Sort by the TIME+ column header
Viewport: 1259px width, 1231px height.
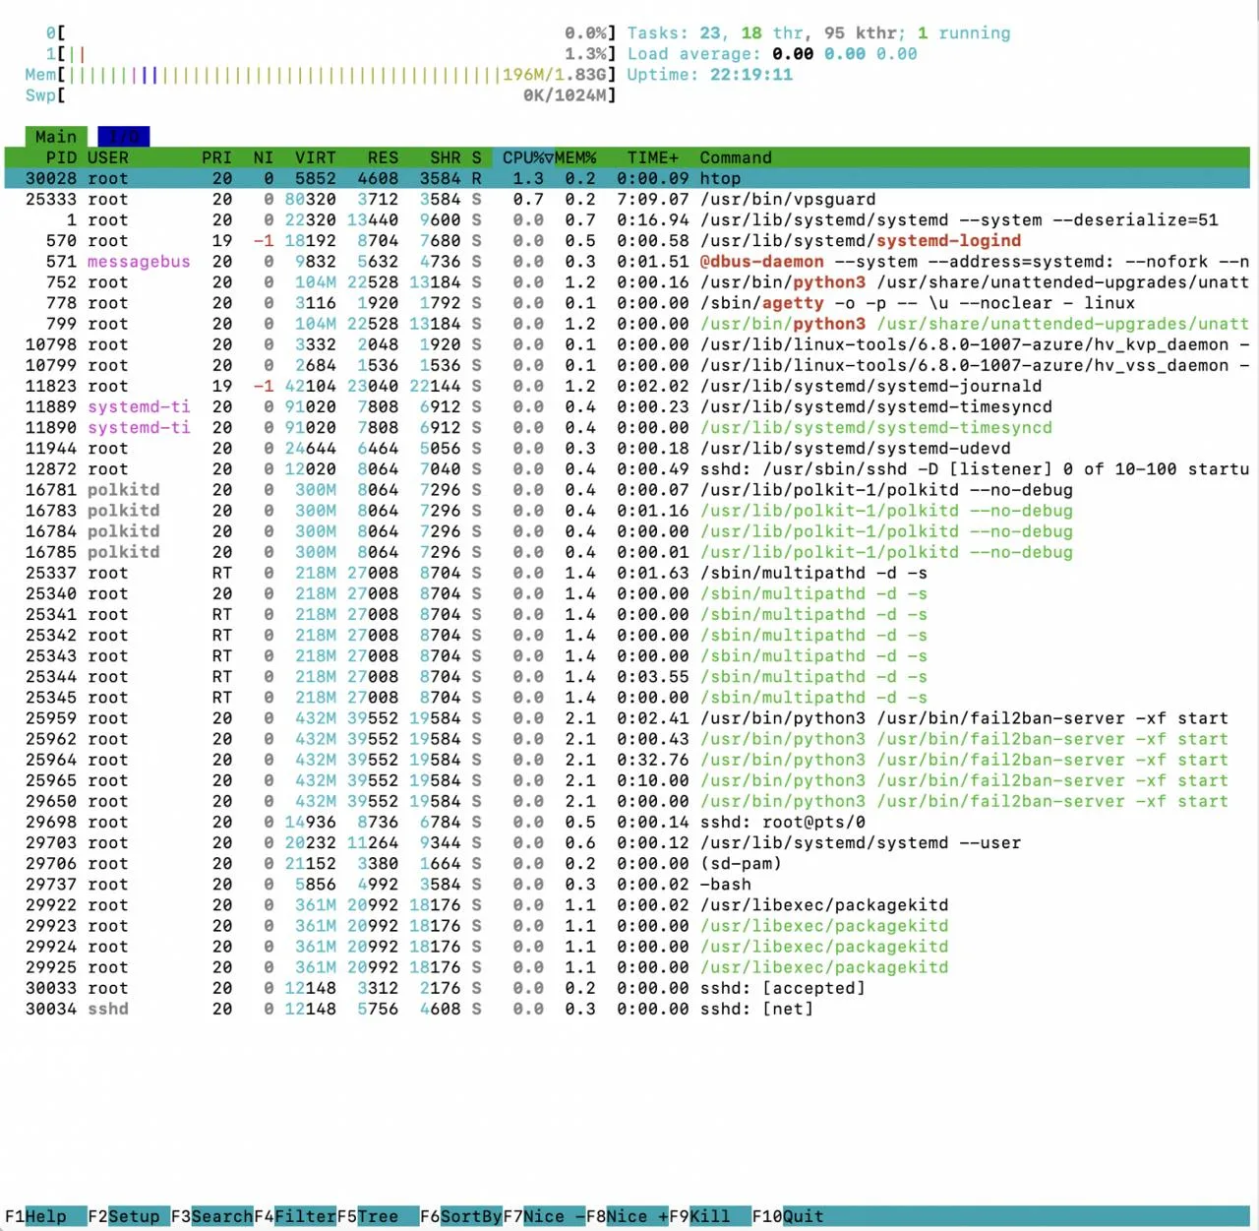653,157
